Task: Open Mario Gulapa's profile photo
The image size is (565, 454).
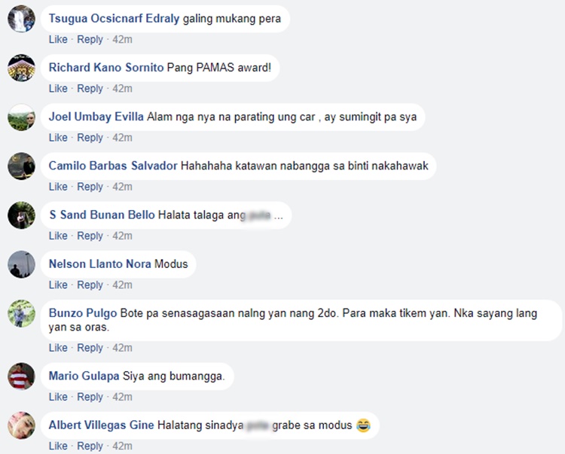Action: click(x=21, y=376)
